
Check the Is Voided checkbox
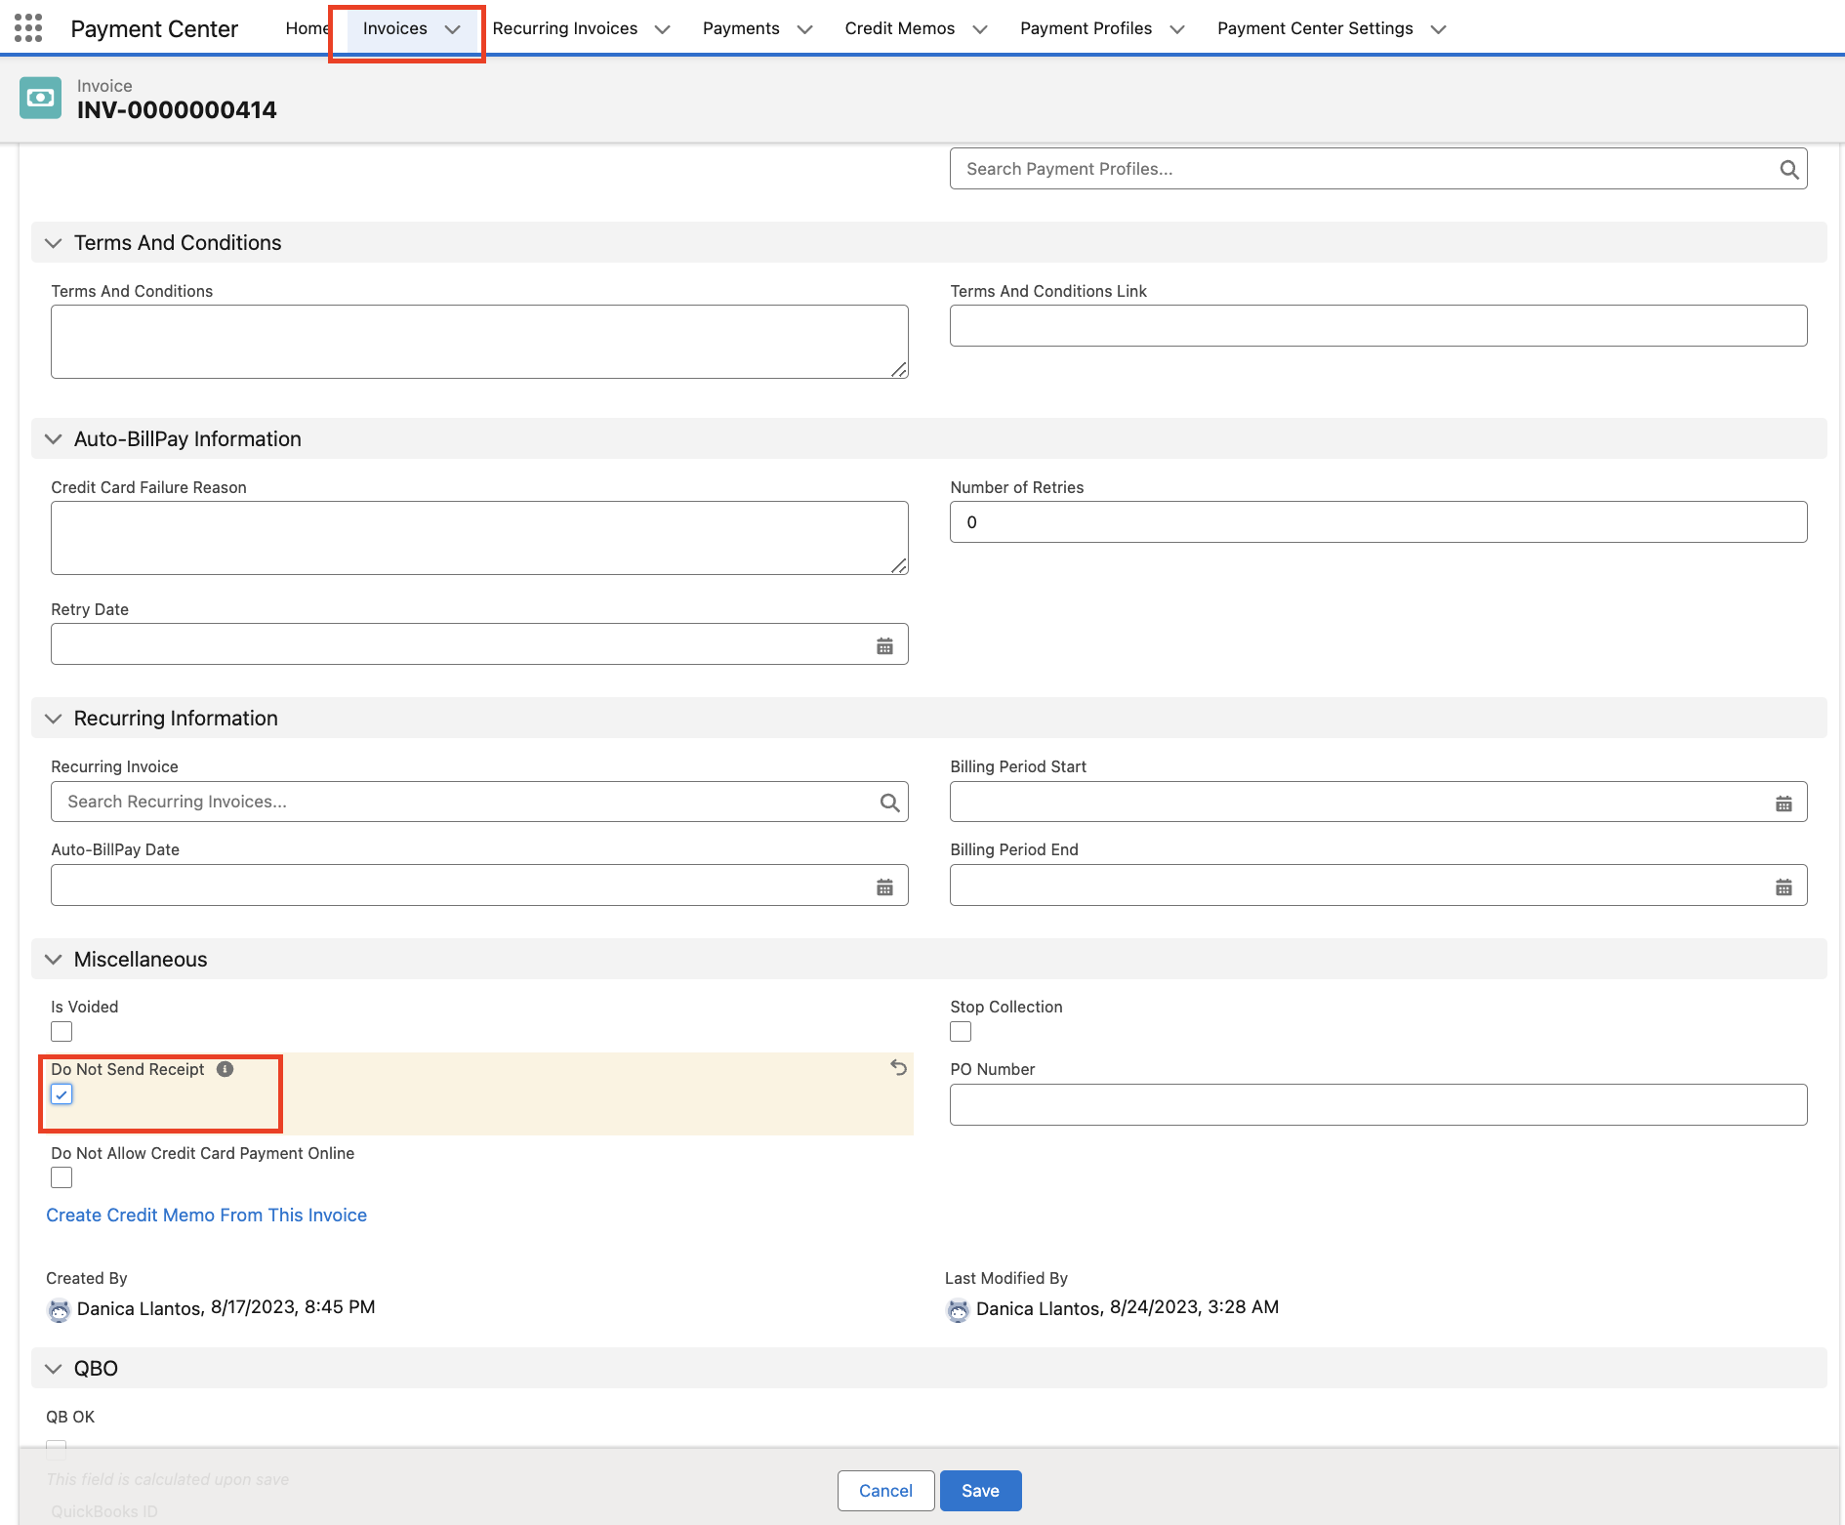click(x=61, y=1031)
